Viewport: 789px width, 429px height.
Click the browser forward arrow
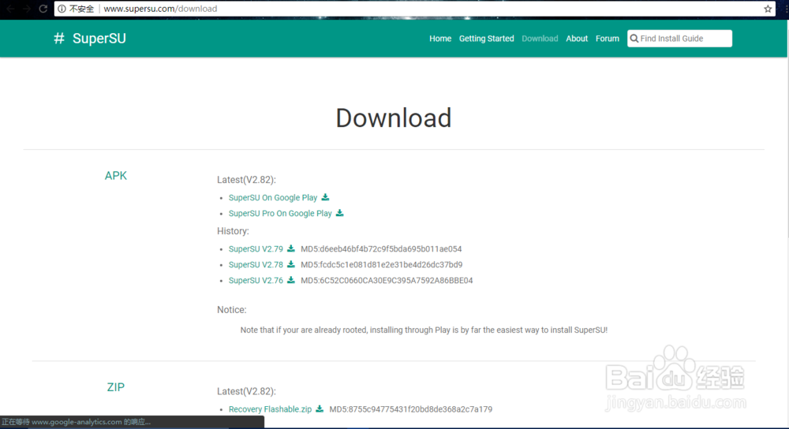[x=26, y=9]
